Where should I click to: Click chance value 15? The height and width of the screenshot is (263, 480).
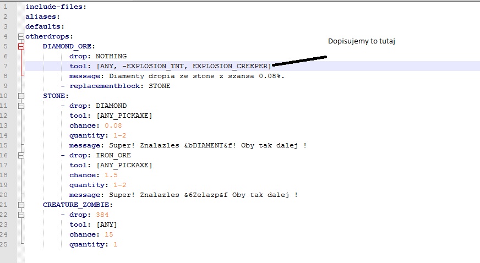point(109,234)
